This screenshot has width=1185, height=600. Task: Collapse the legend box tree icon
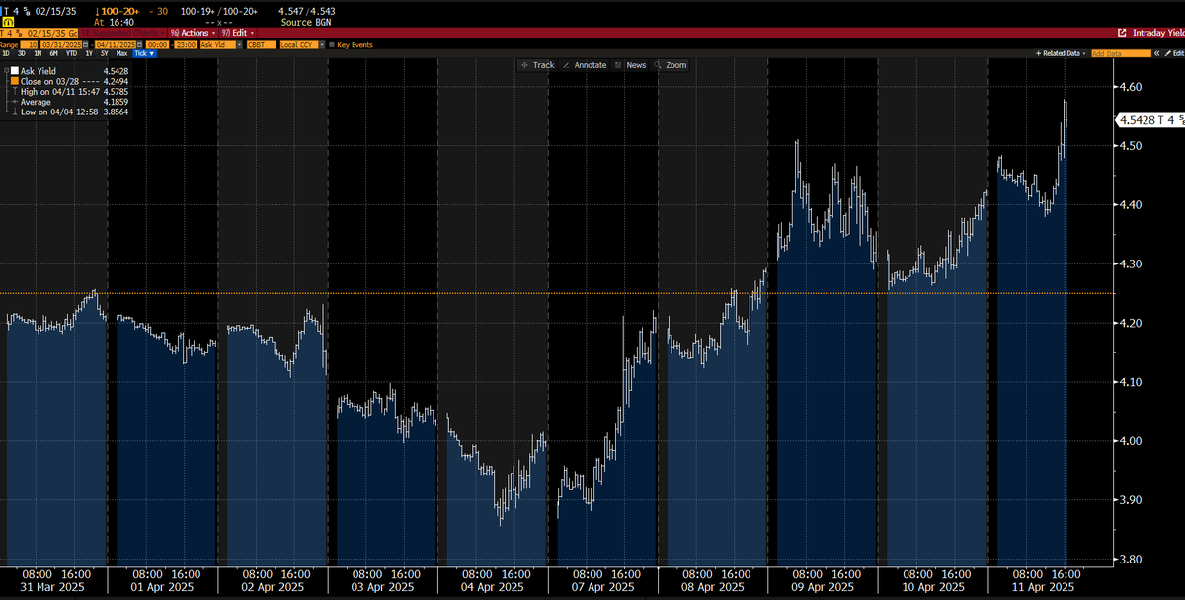pos(6,71)
